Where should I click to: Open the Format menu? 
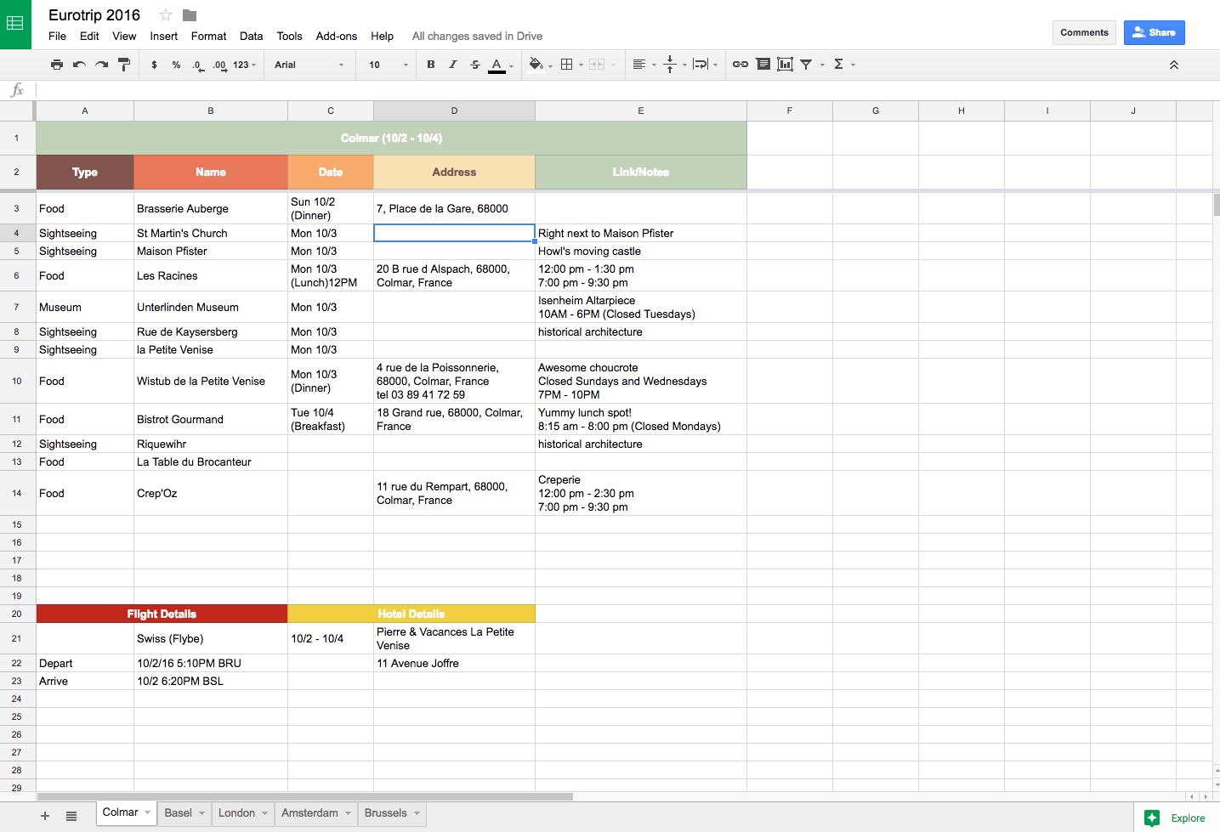[x=208, y=37]
